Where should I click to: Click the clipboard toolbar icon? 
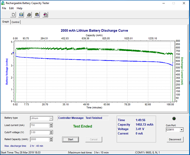point(37,15)
